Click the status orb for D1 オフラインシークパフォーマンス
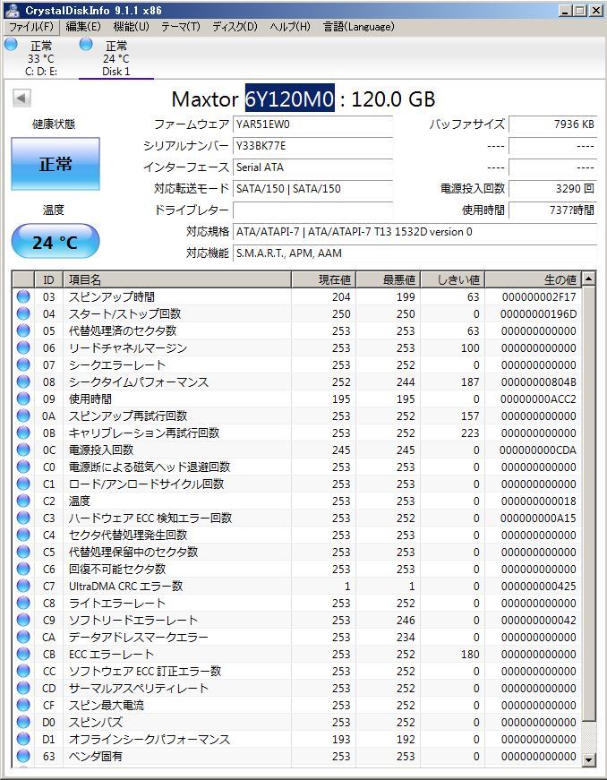 click(23, 739)
